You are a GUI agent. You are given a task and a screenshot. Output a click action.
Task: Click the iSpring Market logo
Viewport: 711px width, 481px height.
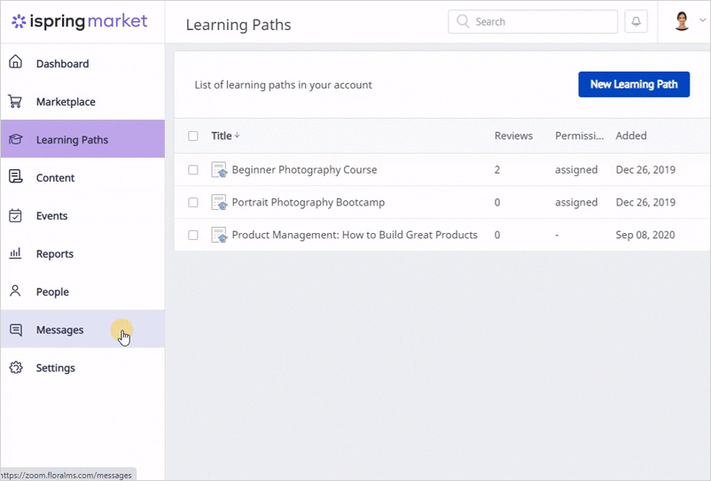tap(80, 21)
